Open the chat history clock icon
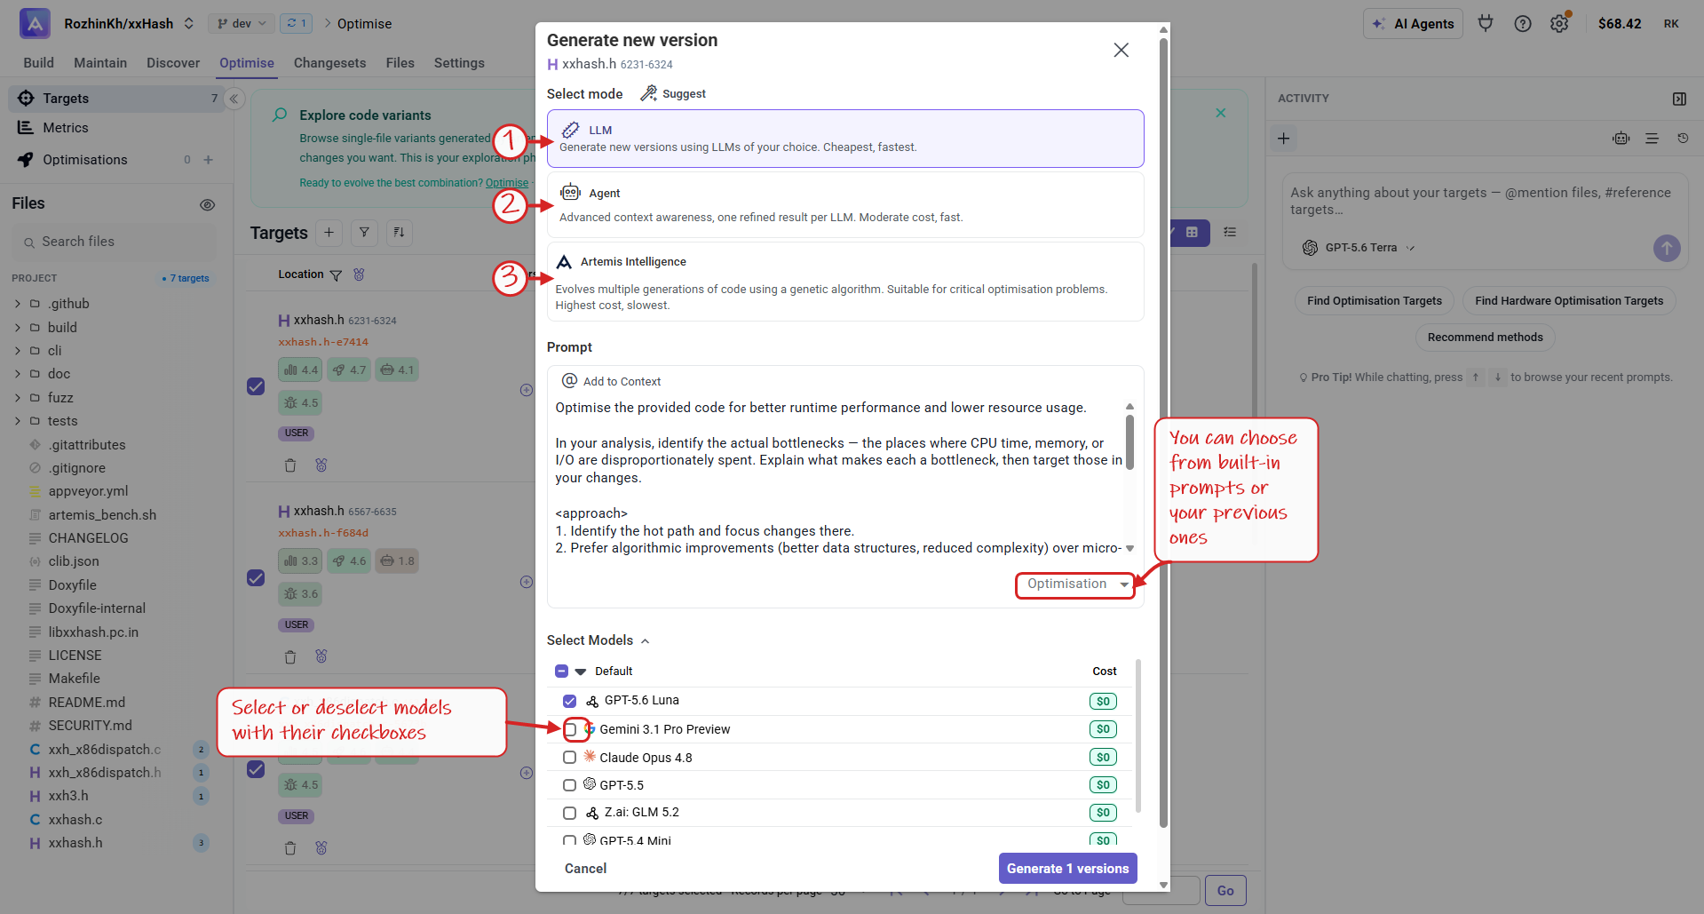The width and height of the screenshot is (1704, 914). 1683,139
